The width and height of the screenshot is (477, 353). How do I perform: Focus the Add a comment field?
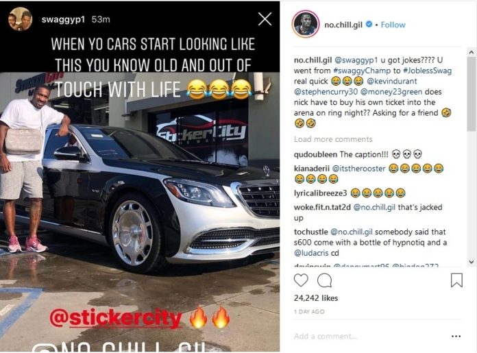pyautogui.click(x=368, y=337)
